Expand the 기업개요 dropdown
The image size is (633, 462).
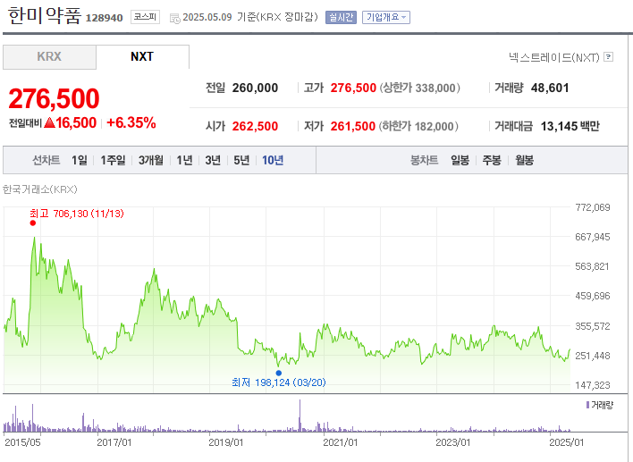(x=386, y=17)
